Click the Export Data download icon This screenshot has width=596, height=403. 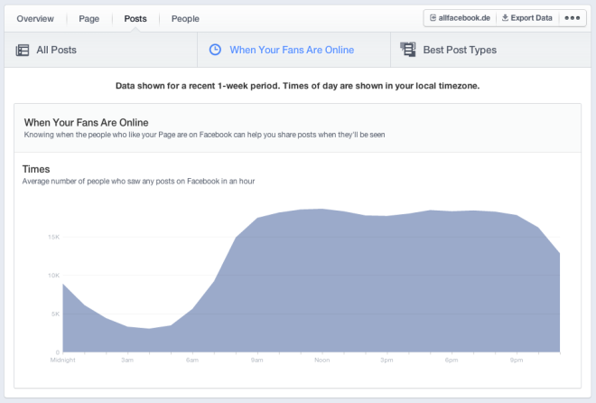(x=505, y=18)
